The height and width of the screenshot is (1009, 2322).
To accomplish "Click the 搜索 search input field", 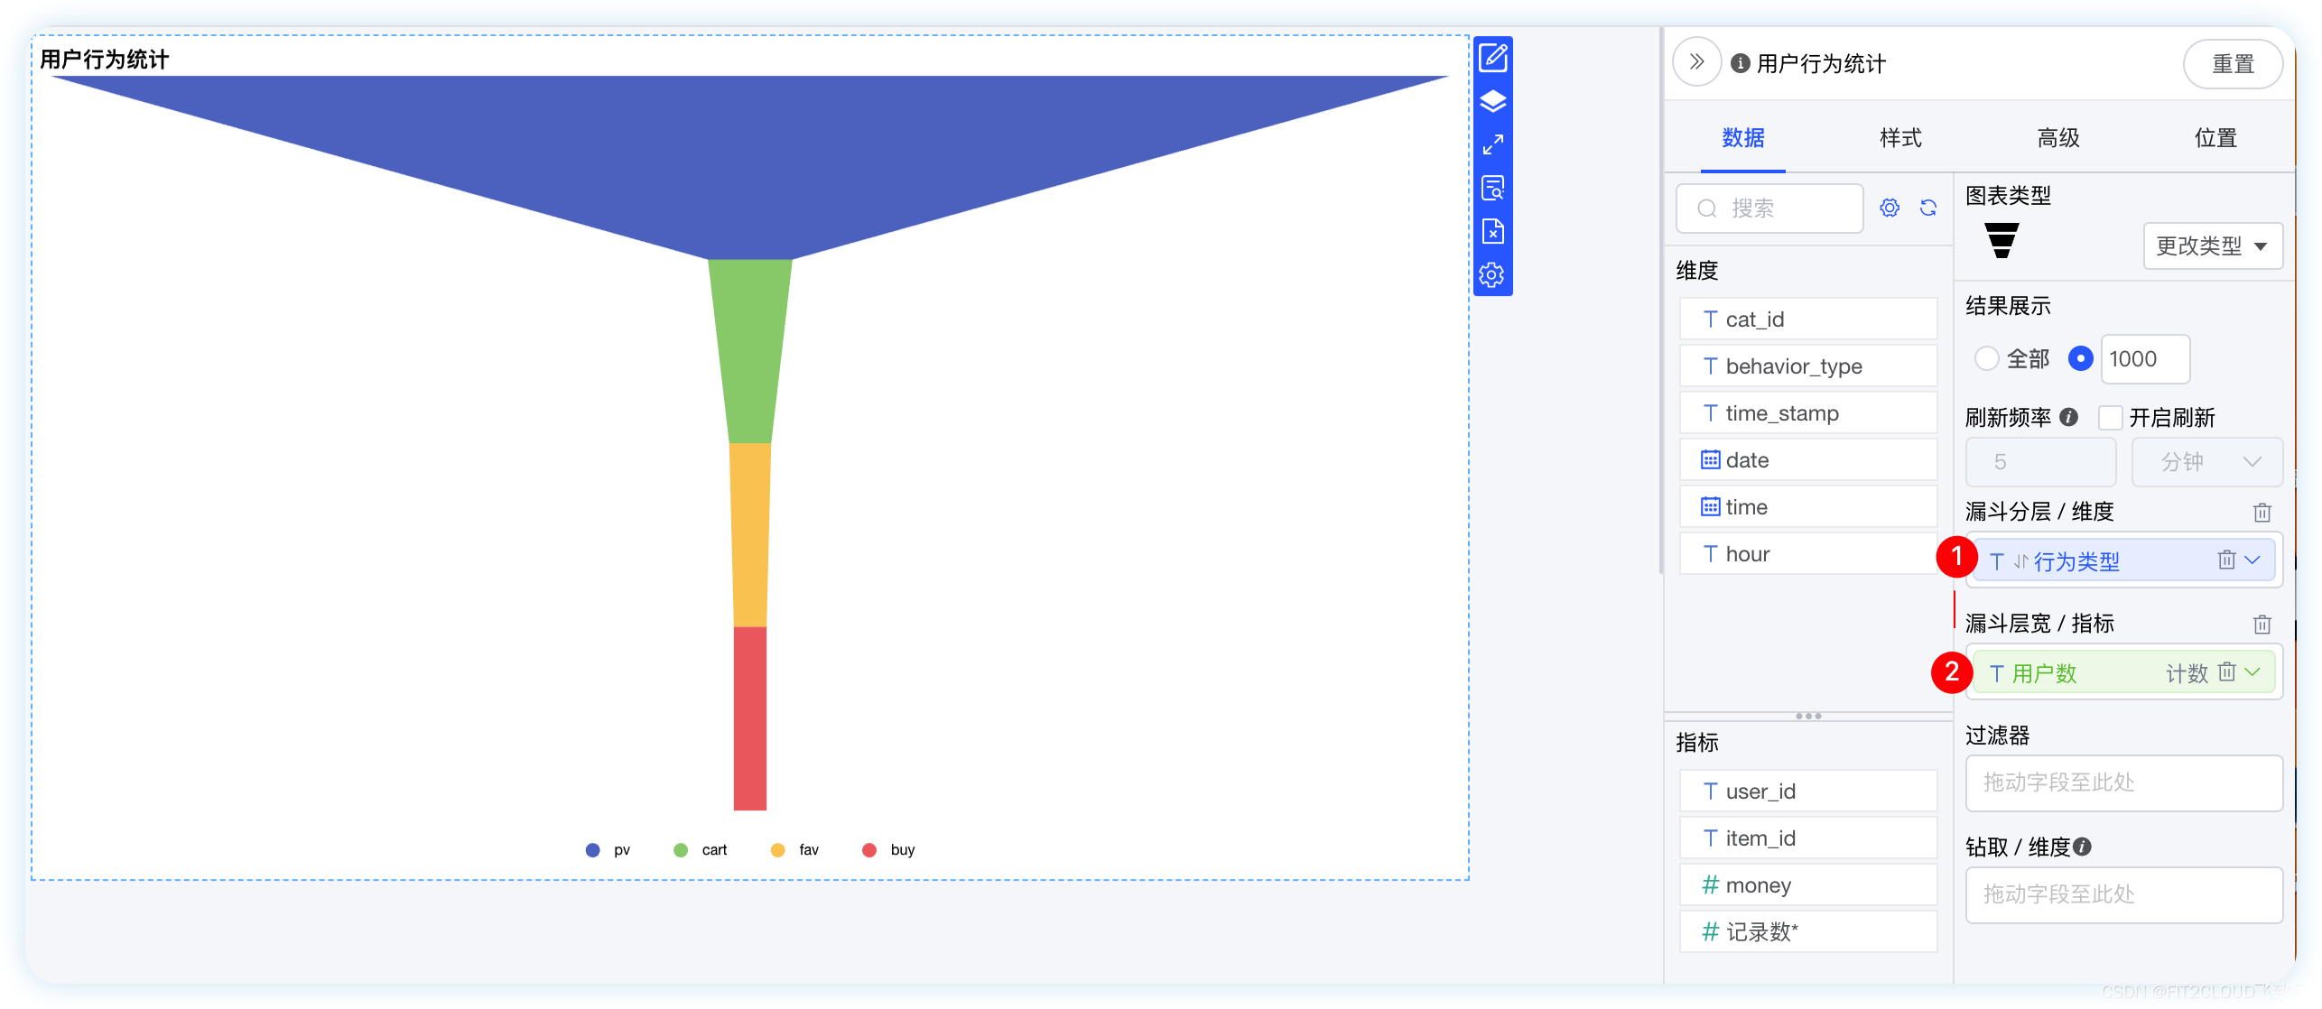I will coord(1771,208).
